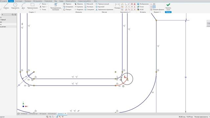Activate the Текст text tool
The height and width of the screenshot is (118, 210).
(43, 7)
